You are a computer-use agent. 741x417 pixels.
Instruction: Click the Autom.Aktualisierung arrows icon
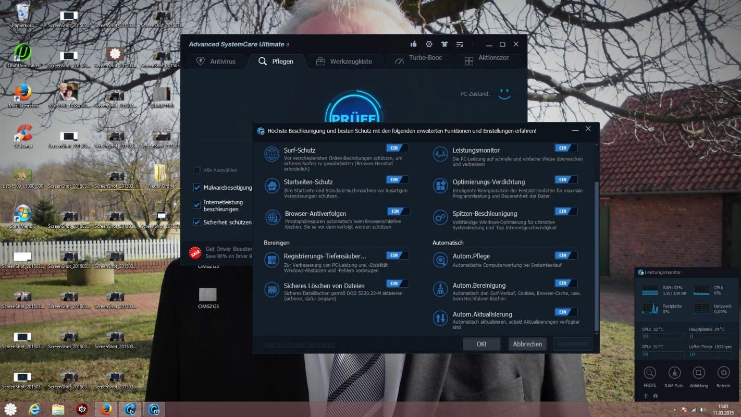click(x=441, y=318)
